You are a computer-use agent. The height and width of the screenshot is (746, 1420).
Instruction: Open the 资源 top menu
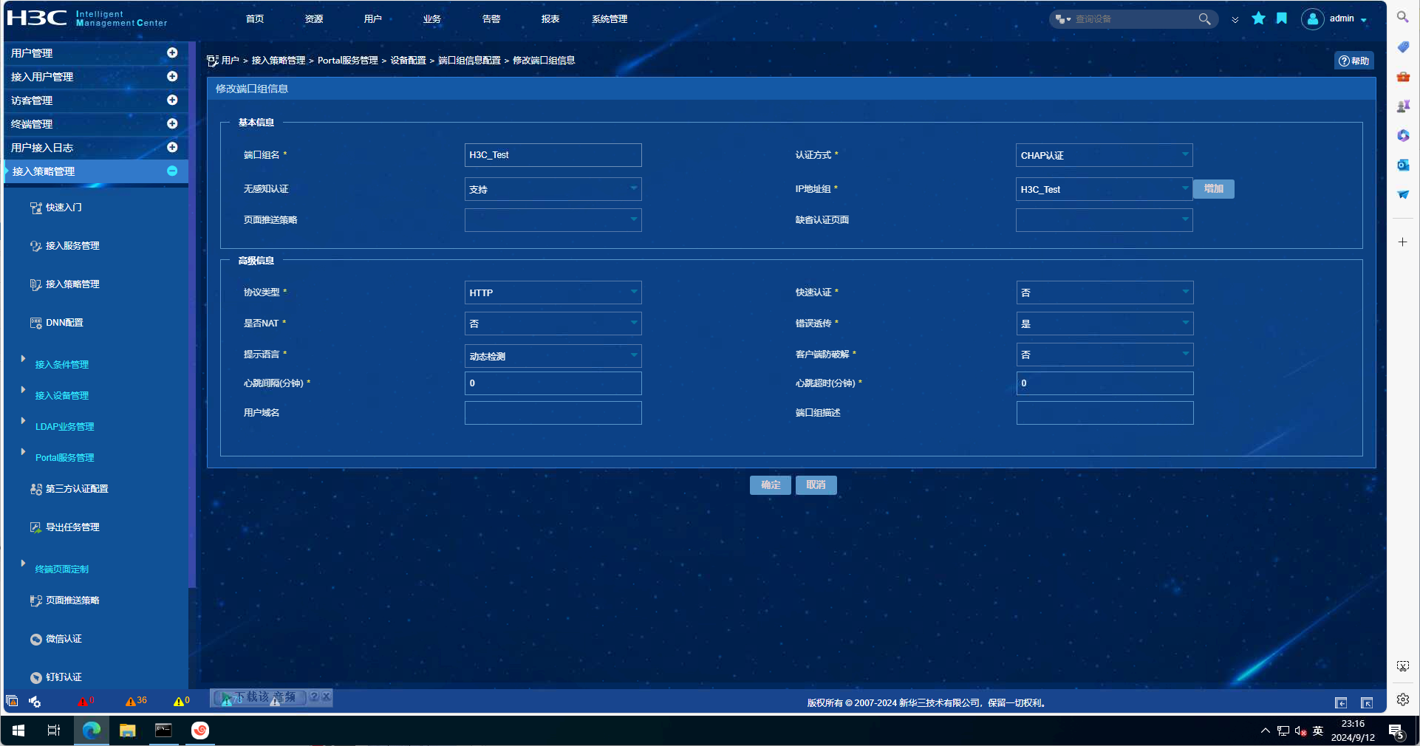[314, 19]
